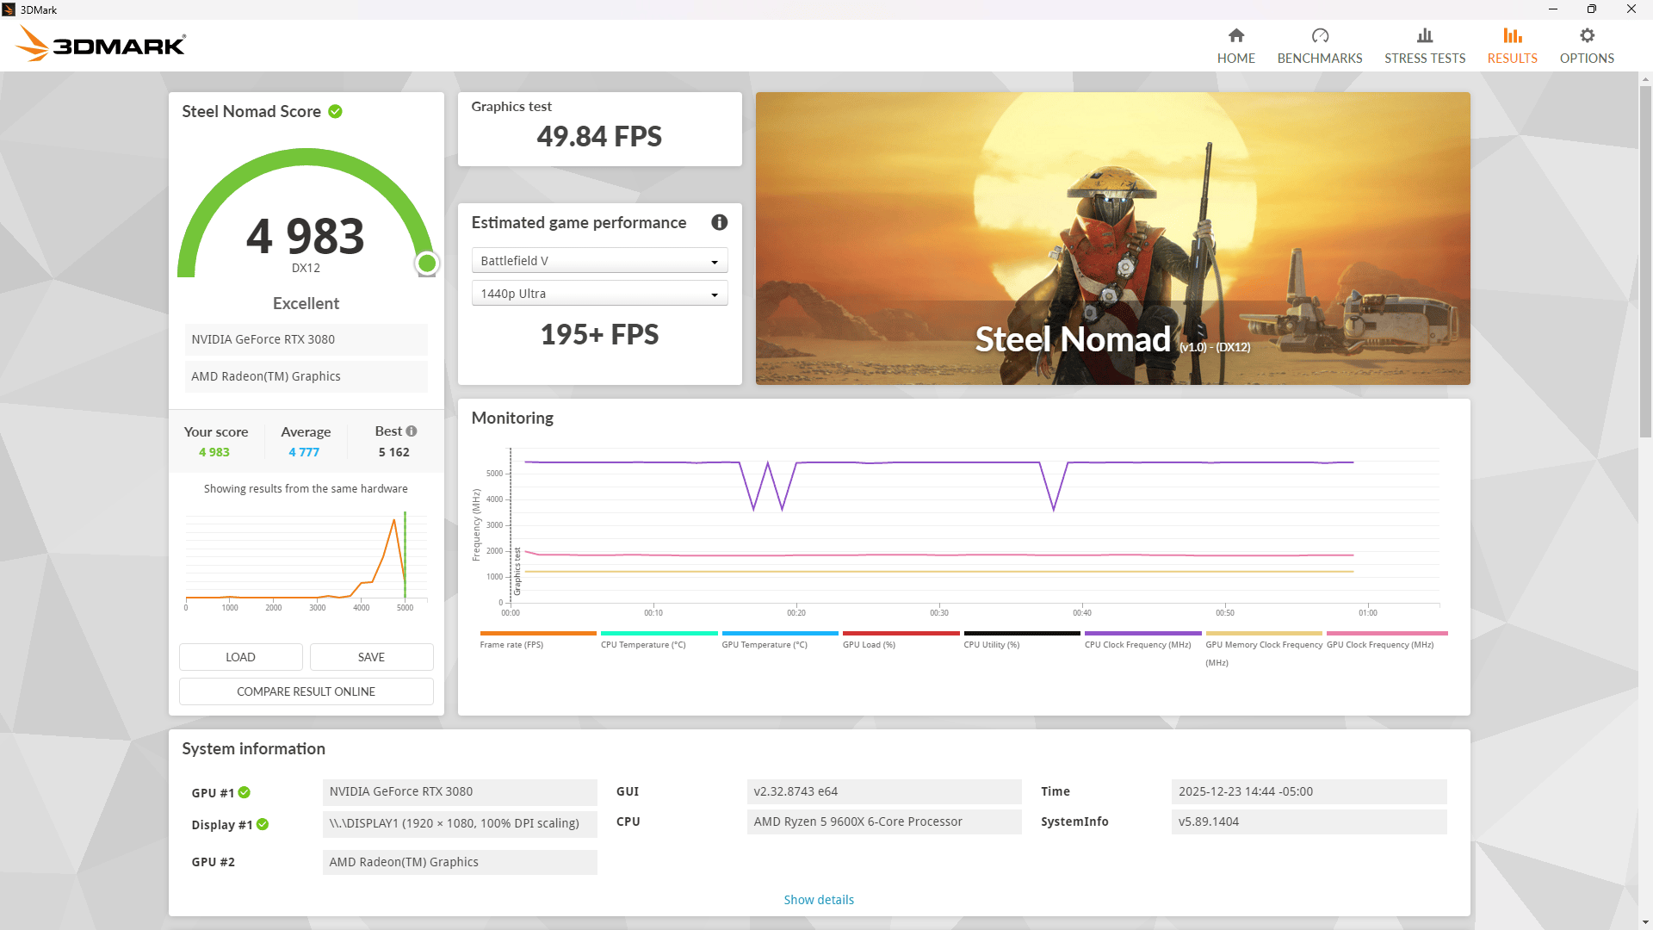Click the Steel Nomad Score green validation checkmark
Viewport: 1653px width, 930px height.
(x=336, y=111)
